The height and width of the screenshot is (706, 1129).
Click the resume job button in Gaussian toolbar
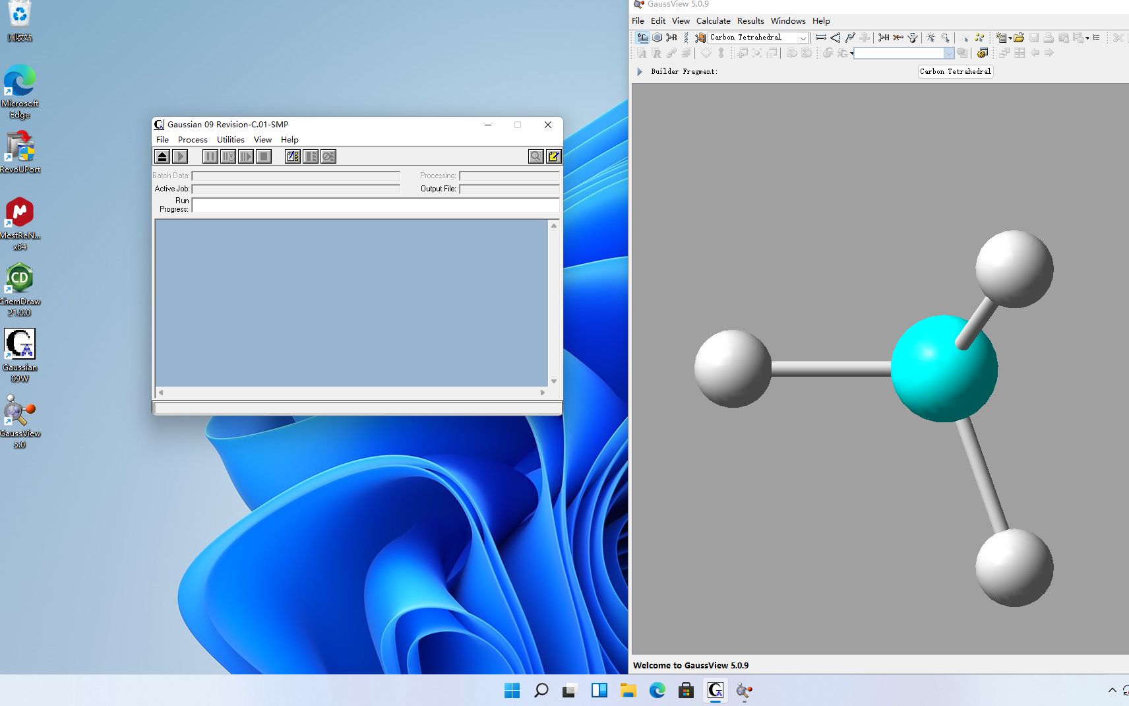click(245, 156)
